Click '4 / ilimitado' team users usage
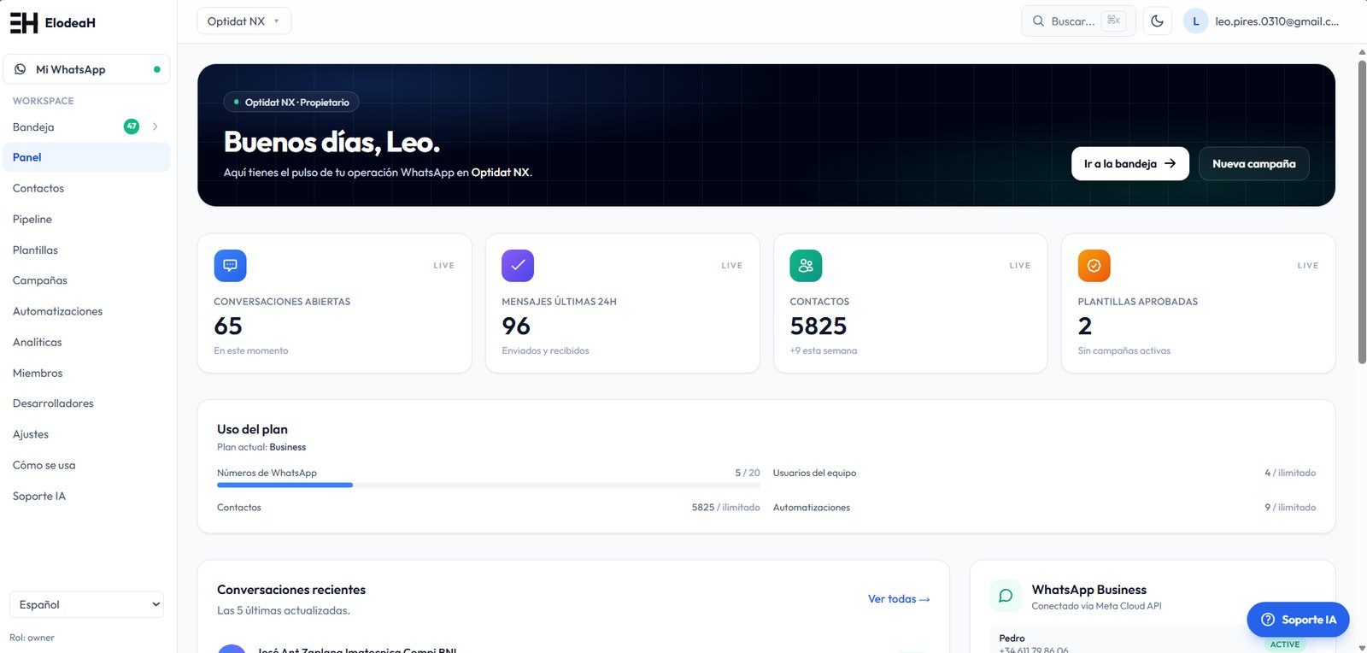 (x=1290, y=473)
